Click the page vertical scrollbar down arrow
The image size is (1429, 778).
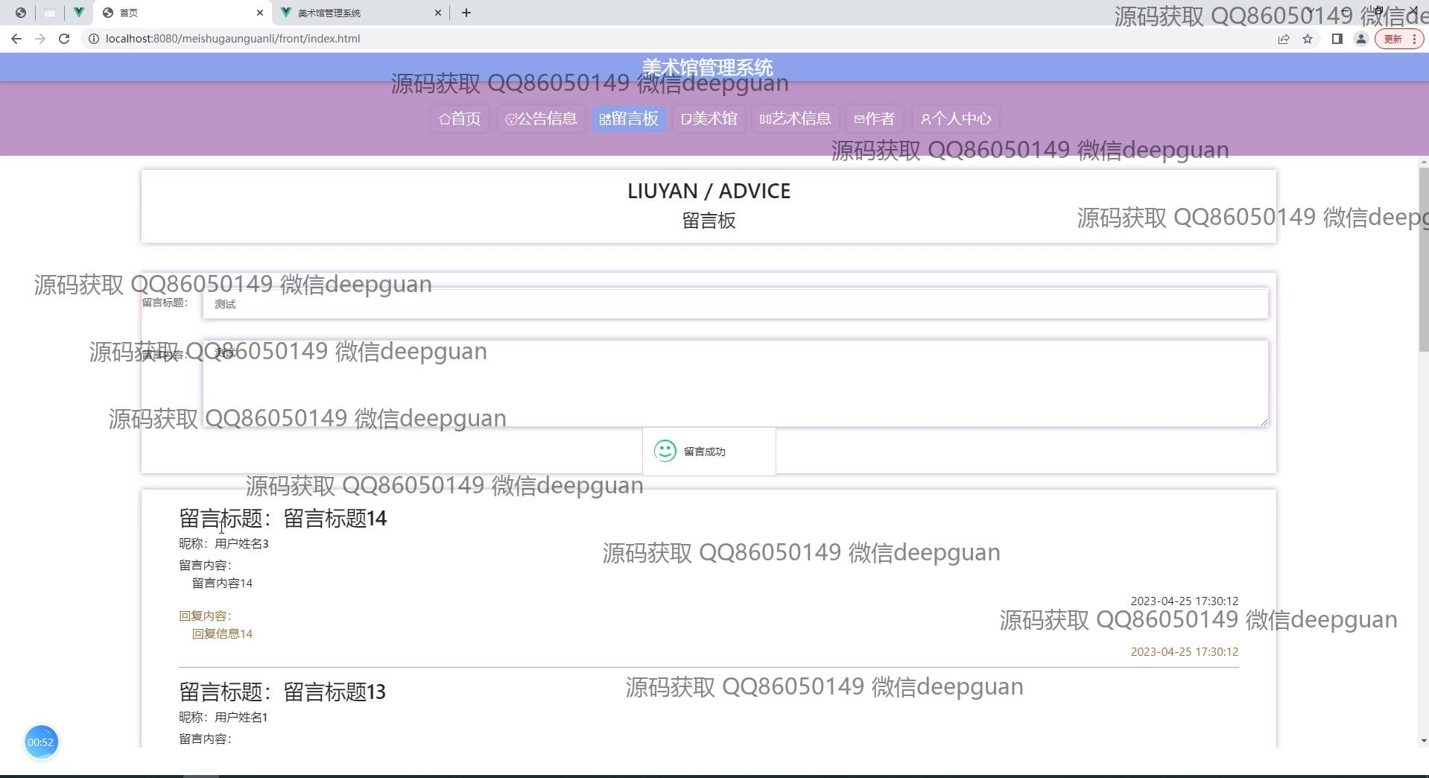pyautogui.click(x=1423, y=741)
